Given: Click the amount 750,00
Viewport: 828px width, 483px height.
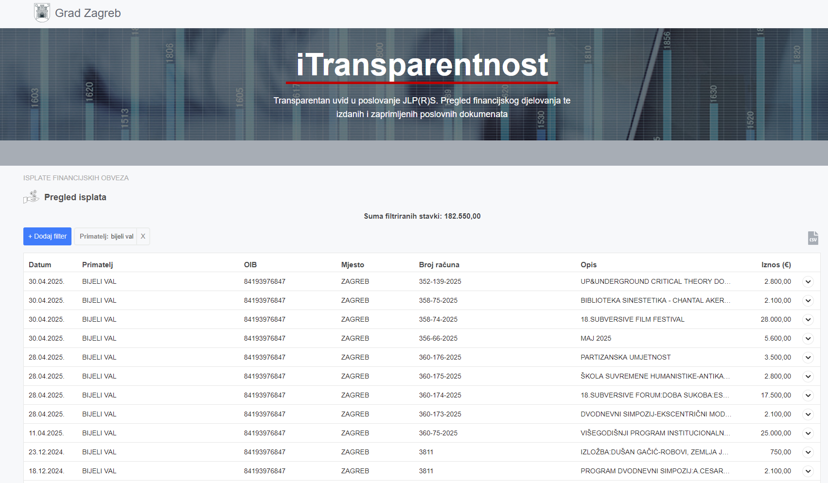Looking at the screenshot, I should (780, 452).
